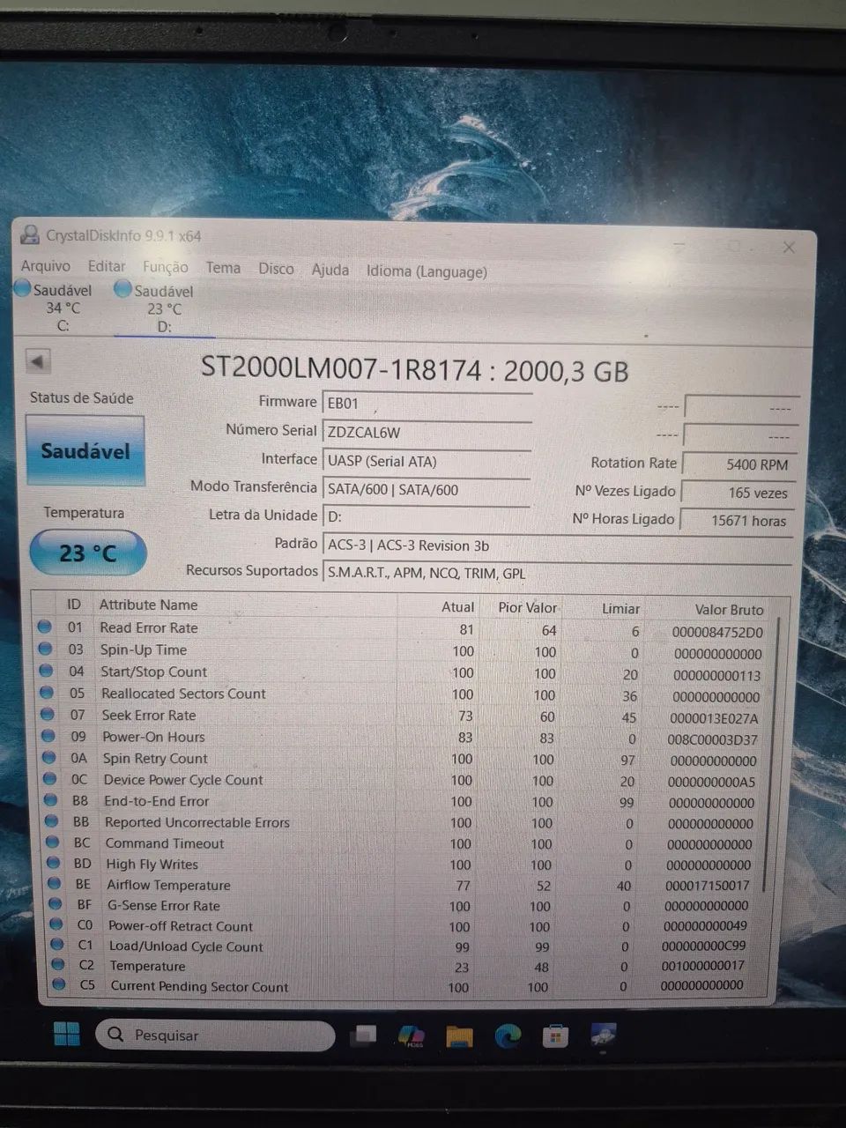The height and width of the screenshot is (1128, 846).
Task: Open the Arquivo menu
Action: pyautogui.click(x=46, y=265)
